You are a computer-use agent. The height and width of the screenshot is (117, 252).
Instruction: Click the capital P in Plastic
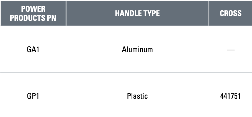(129, 96)
